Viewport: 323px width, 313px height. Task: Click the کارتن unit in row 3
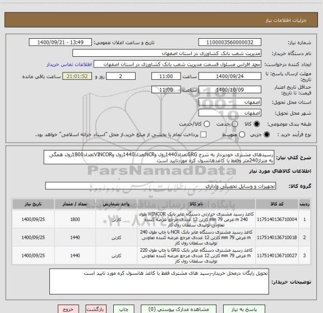[x=117, y=256]
